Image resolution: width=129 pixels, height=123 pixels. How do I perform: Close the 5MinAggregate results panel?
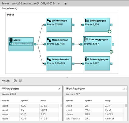point(59,89)
